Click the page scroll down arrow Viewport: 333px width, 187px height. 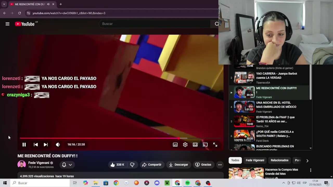point(331,177)
